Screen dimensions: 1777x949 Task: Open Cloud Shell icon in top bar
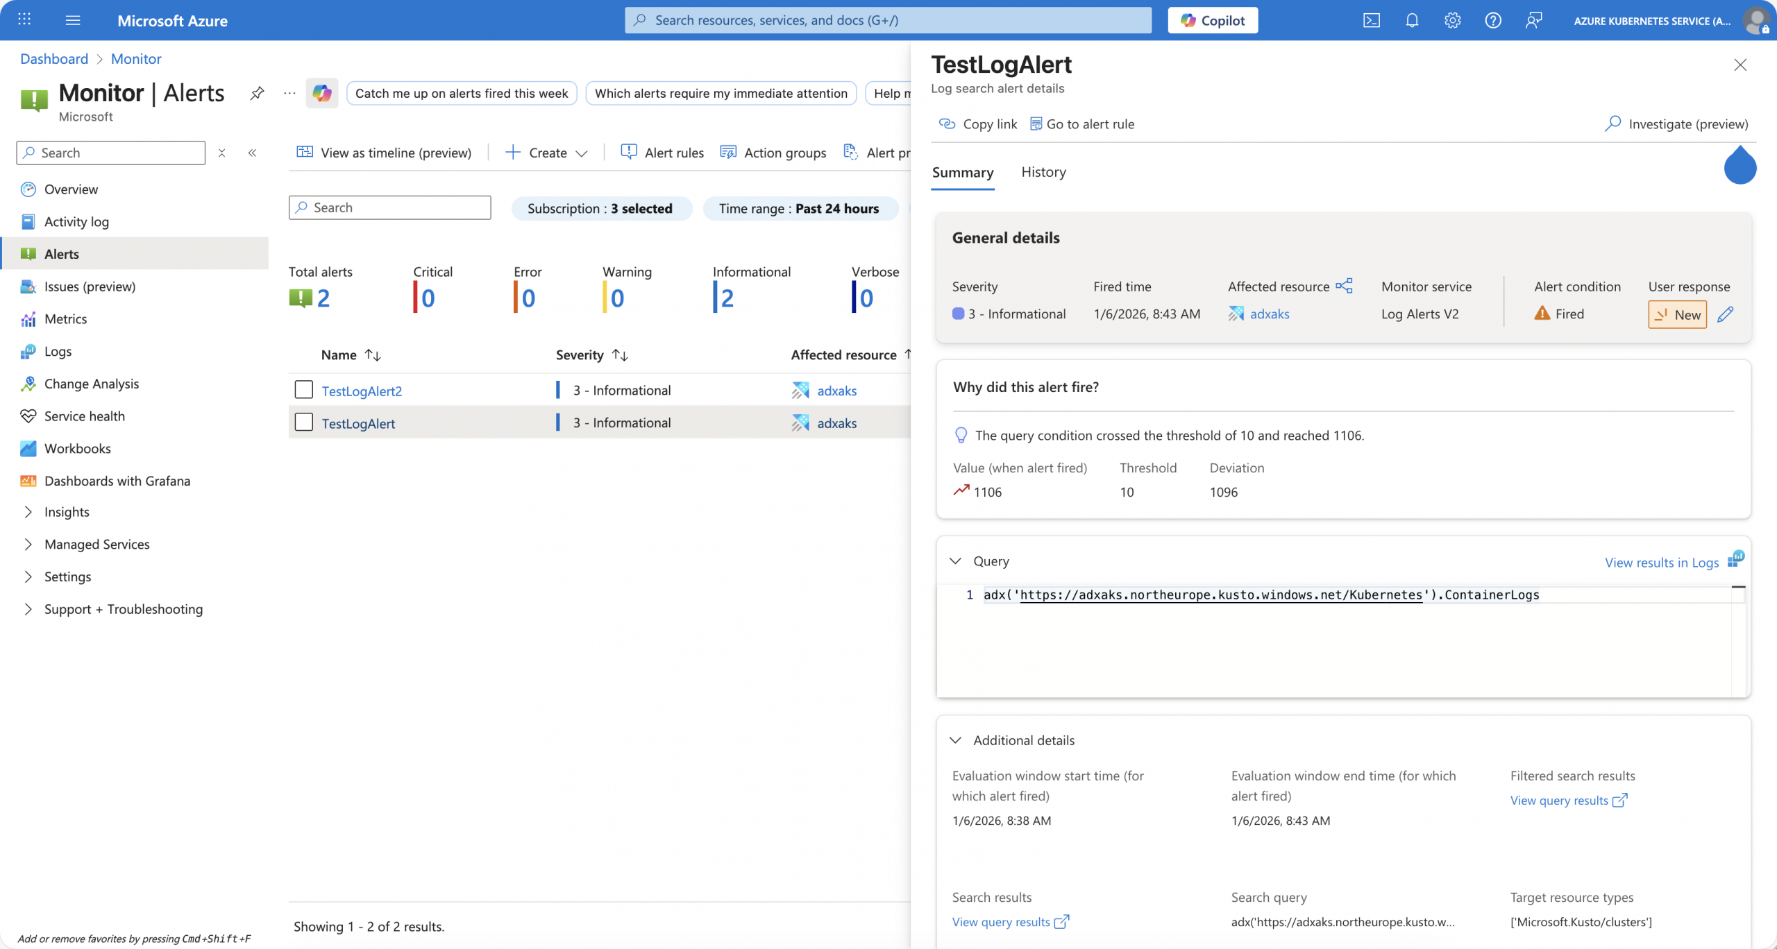(x=1371, y=20)
